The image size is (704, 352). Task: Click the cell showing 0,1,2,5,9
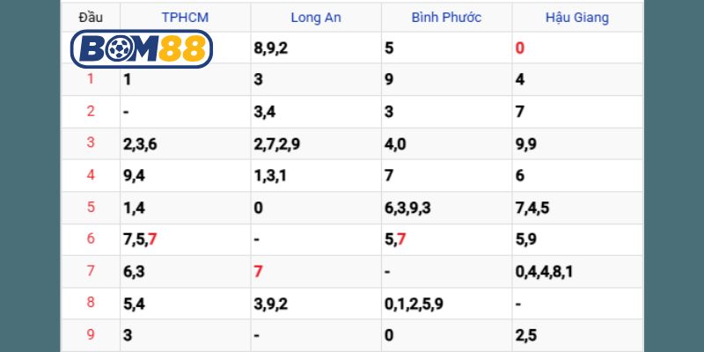414,304
